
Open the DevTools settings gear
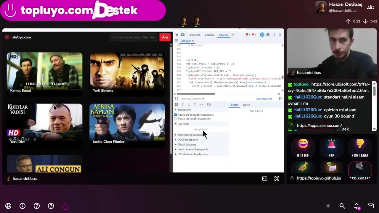pos(268,35)
